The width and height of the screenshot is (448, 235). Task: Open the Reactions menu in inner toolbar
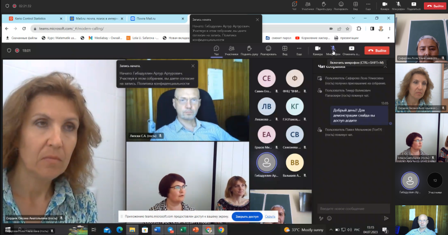click(268, 50)
